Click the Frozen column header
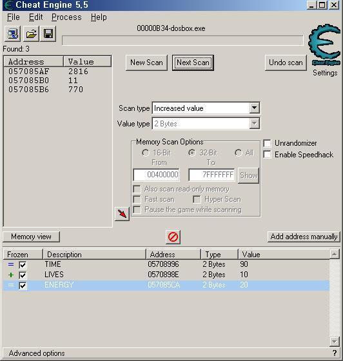Image resolution: width=343 pixels, height=361 pixels. 23,255
